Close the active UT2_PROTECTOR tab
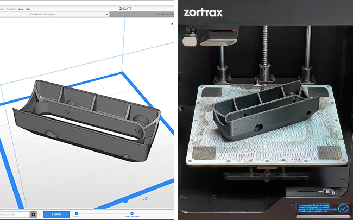The image size is (353, 220). pyautogui.click(x=107, y=15)
